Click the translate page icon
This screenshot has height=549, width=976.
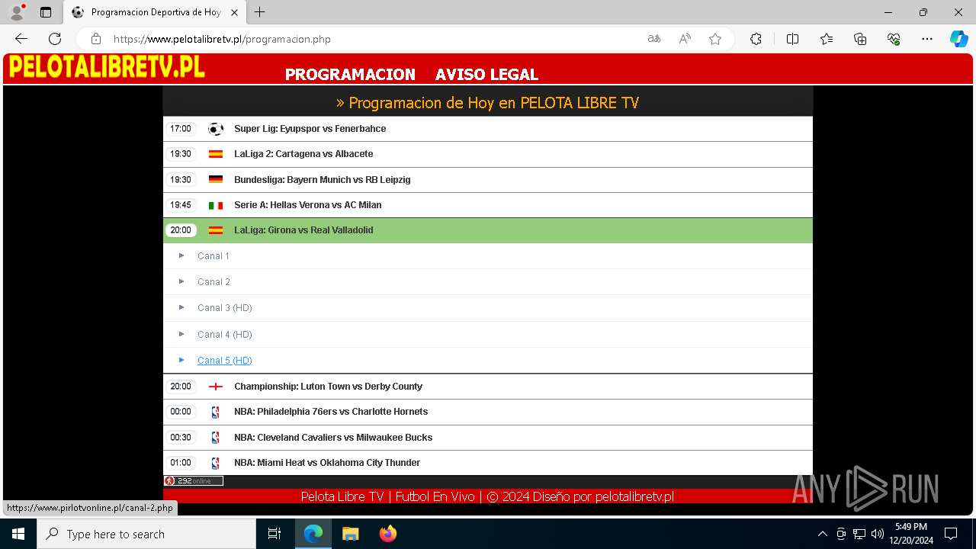[654, 39]
